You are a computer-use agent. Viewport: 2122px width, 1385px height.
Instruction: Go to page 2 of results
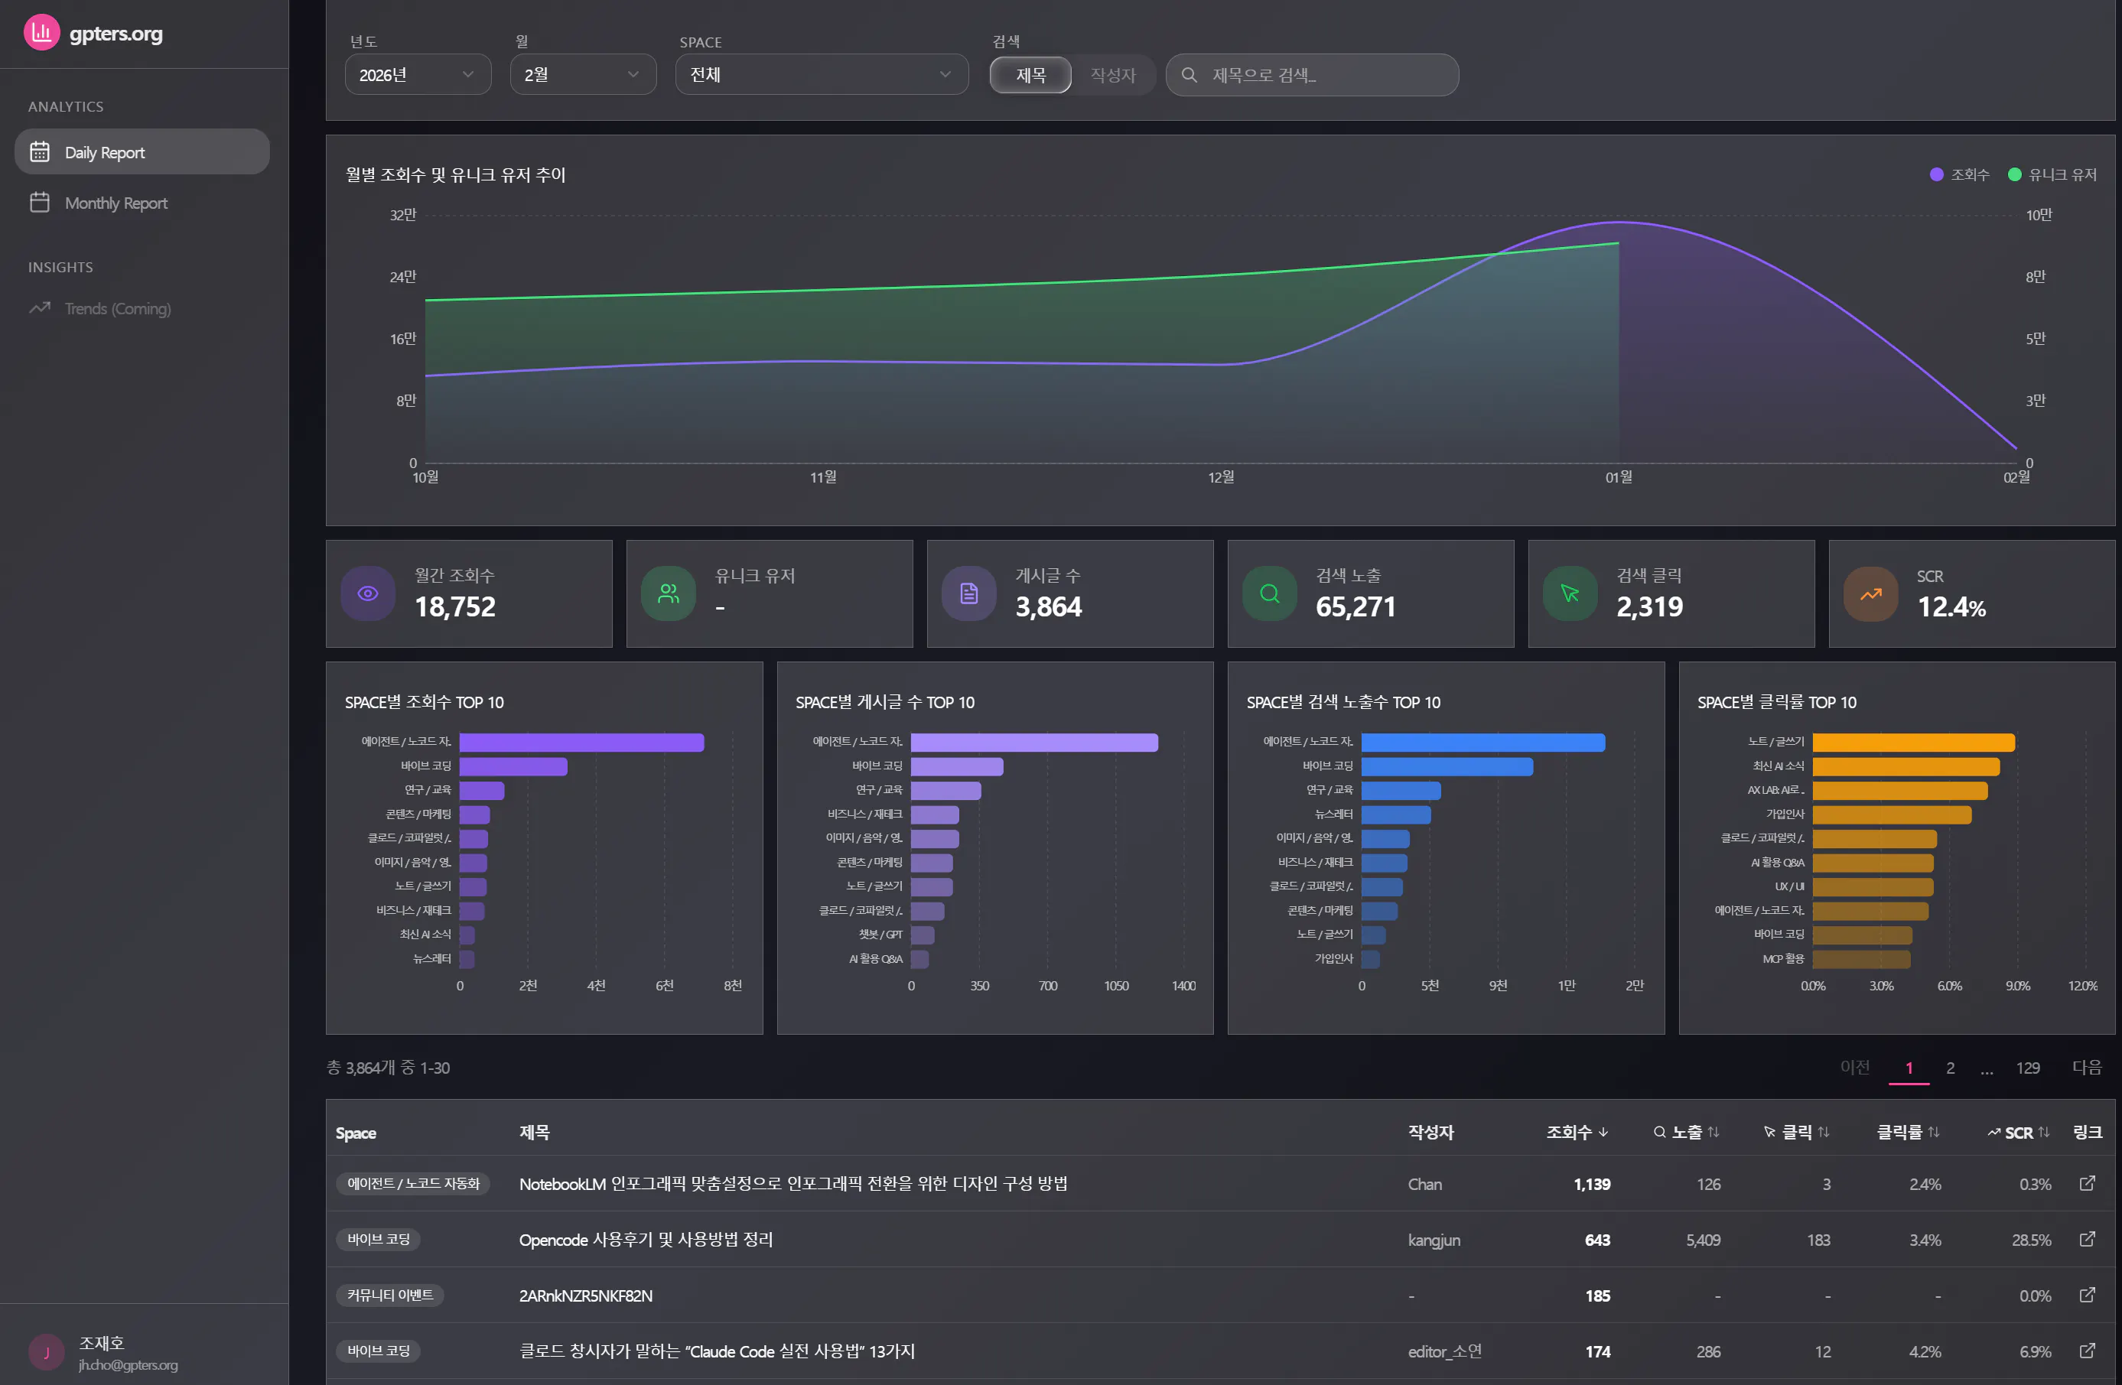(x=1950, y=1067)
